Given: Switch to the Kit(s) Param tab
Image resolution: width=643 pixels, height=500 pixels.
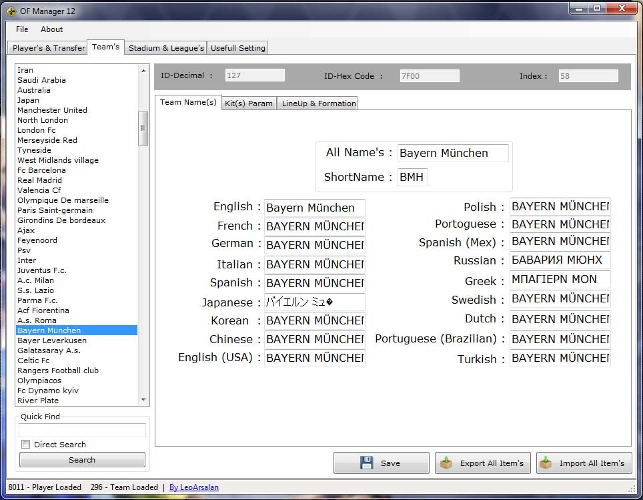Looking at the screenshot, I should click(x=248, y=103).
